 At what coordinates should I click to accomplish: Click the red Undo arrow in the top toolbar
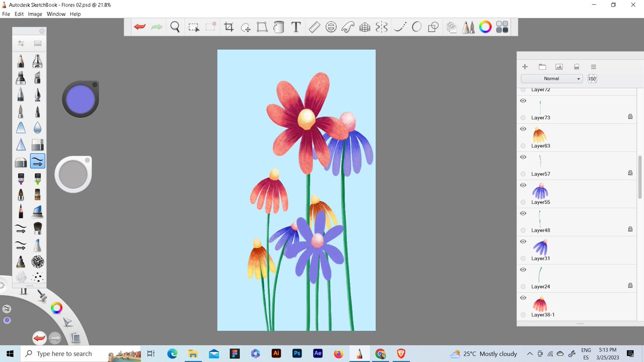[140, 27]
